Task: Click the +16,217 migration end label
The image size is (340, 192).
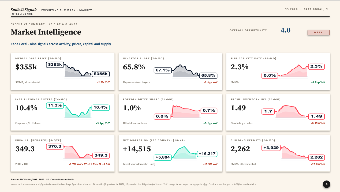Action: [x=207, y=154]
